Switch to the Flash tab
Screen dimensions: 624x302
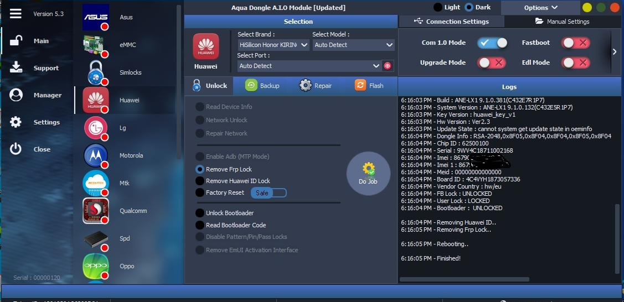point(369,85)
